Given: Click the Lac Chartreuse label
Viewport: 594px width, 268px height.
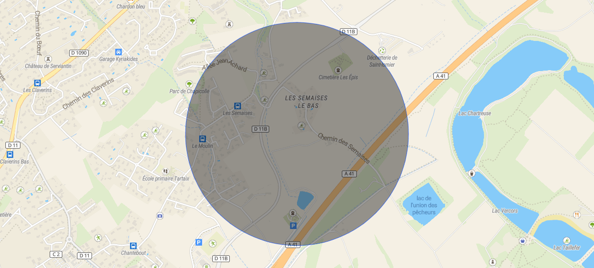Looking at the screenshot, I should tap(474, 113).
